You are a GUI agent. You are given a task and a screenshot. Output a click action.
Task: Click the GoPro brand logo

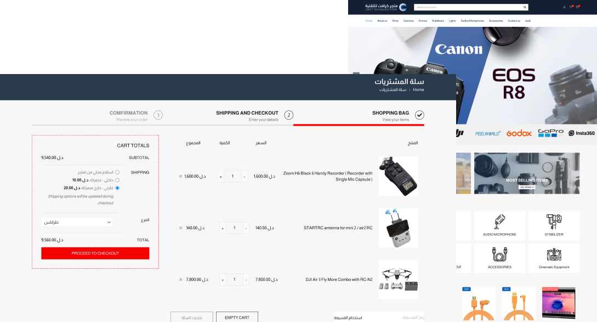(x=550, y=133)
